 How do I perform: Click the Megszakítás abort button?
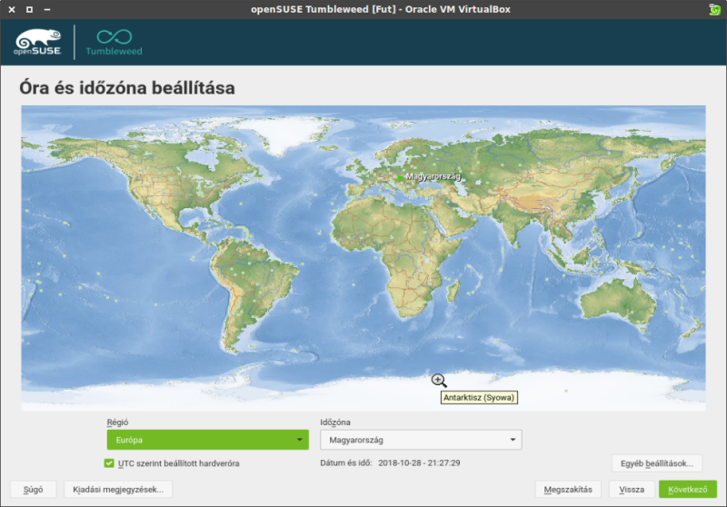568,489
